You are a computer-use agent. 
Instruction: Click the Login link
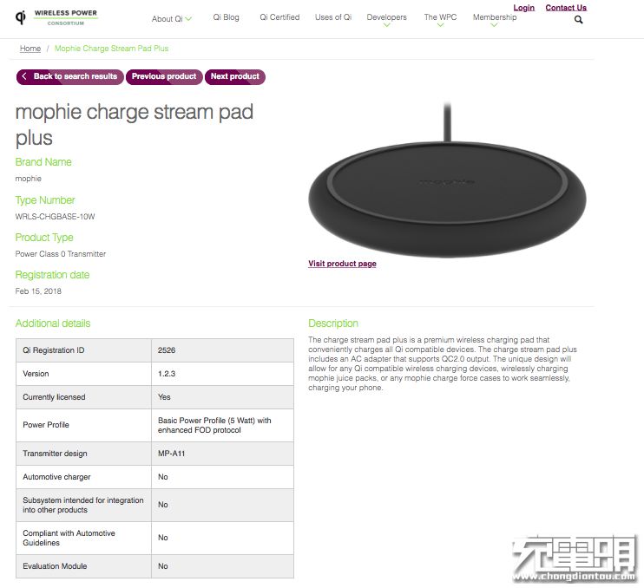(x=523, y=8)
